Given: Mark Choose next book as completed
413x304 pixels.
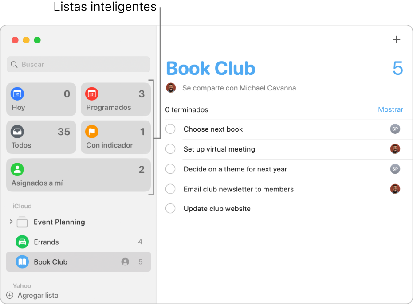Looking at the screenshot, I should pos(170,129).
